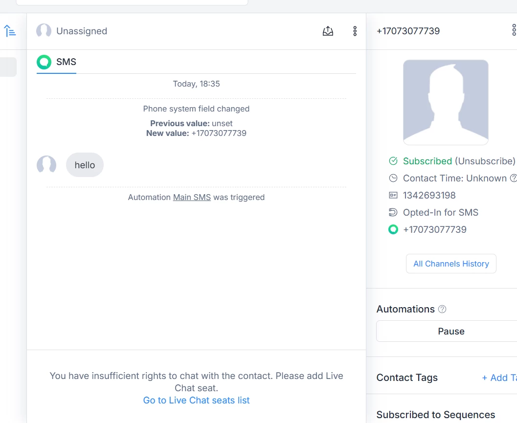Click the Contact Time clock icon
Image resolution: width=517 pixels, height=423 pixels.
(x=393, y=178)
